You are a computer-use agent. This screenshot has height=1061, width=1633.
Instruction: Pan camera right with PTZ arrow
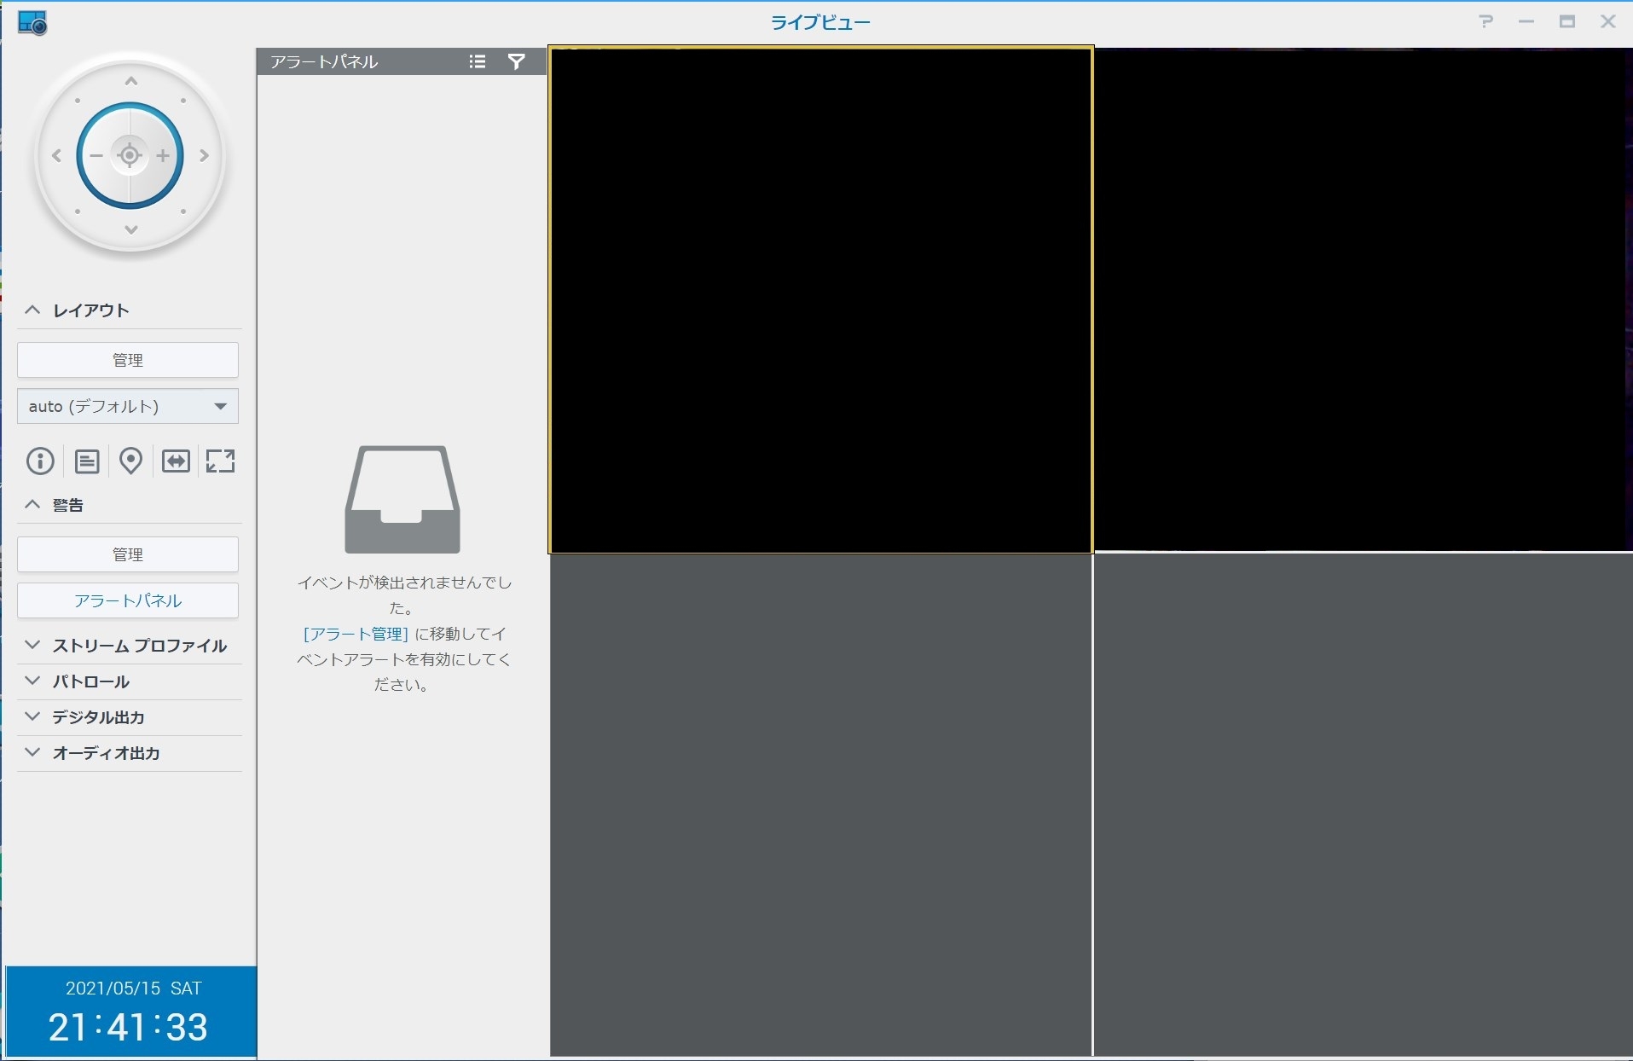coord(204,156)
